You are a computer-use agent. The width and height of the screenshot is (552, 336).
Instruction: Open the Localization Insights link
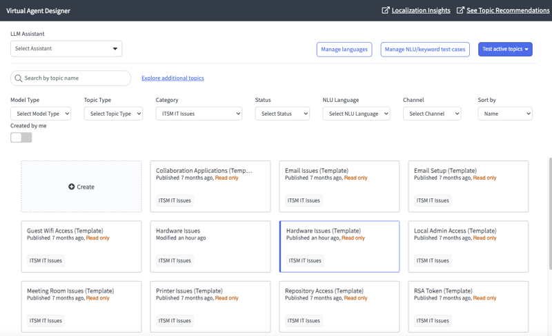coord(421,10)
